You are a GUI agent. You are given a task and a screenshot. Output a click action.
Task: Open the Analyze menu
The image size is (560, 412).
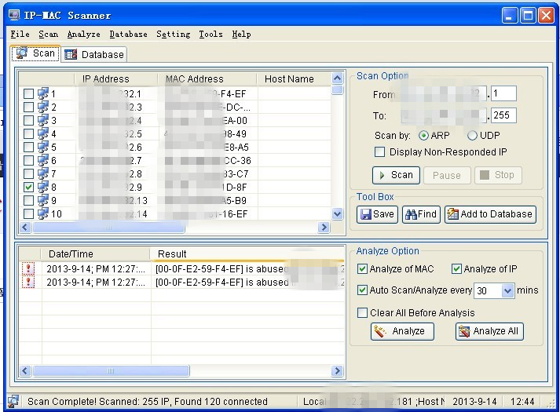click(83, 35)
